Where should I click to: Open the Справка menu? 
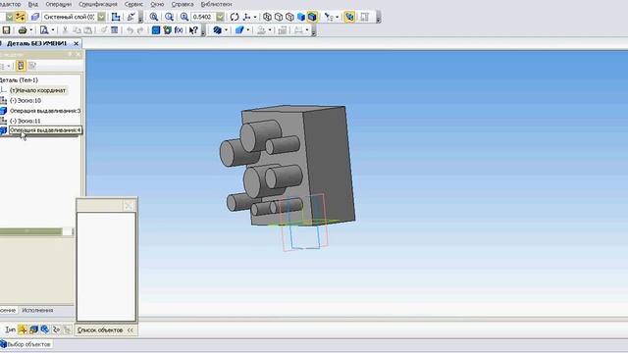[183, 4]
